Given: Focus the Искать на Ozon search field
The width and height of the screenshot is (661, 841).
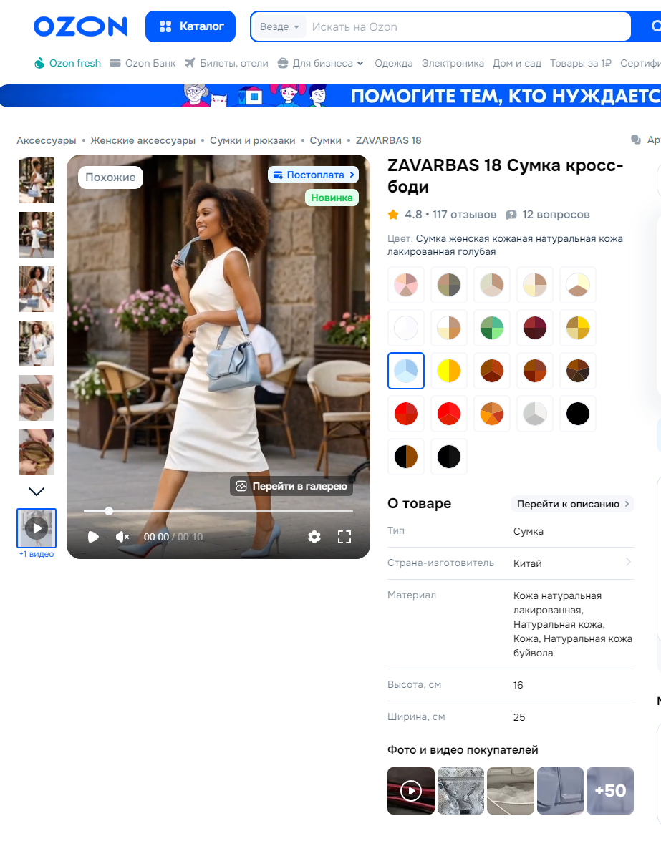Looking at the screenshot, I should (467, 26).
